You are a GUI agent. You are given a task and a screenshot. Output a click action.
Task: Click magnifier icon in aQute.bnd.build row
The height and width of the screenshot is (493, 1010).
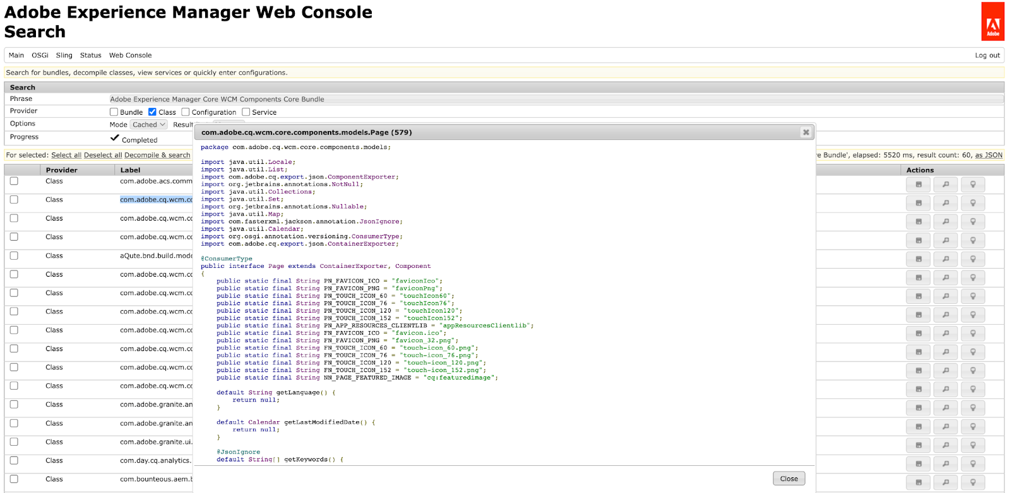946,259
